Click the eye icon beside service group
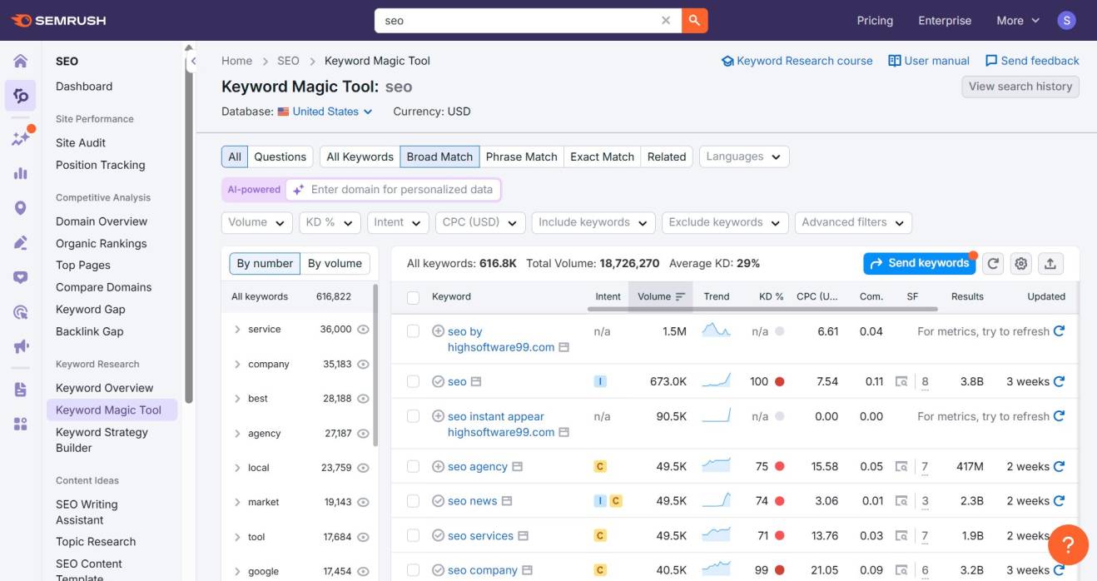Viewport: 1097px width, 581px height. click(363, 329)
